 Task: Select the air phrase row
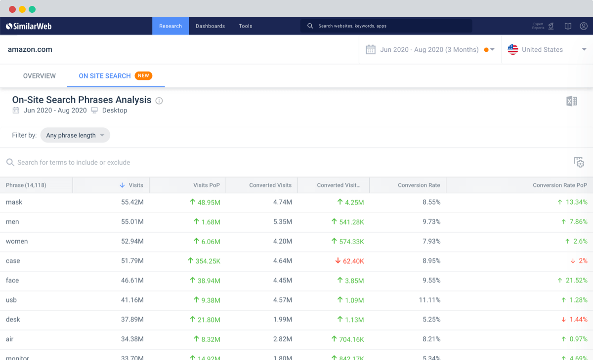click(x=296, y=339)
